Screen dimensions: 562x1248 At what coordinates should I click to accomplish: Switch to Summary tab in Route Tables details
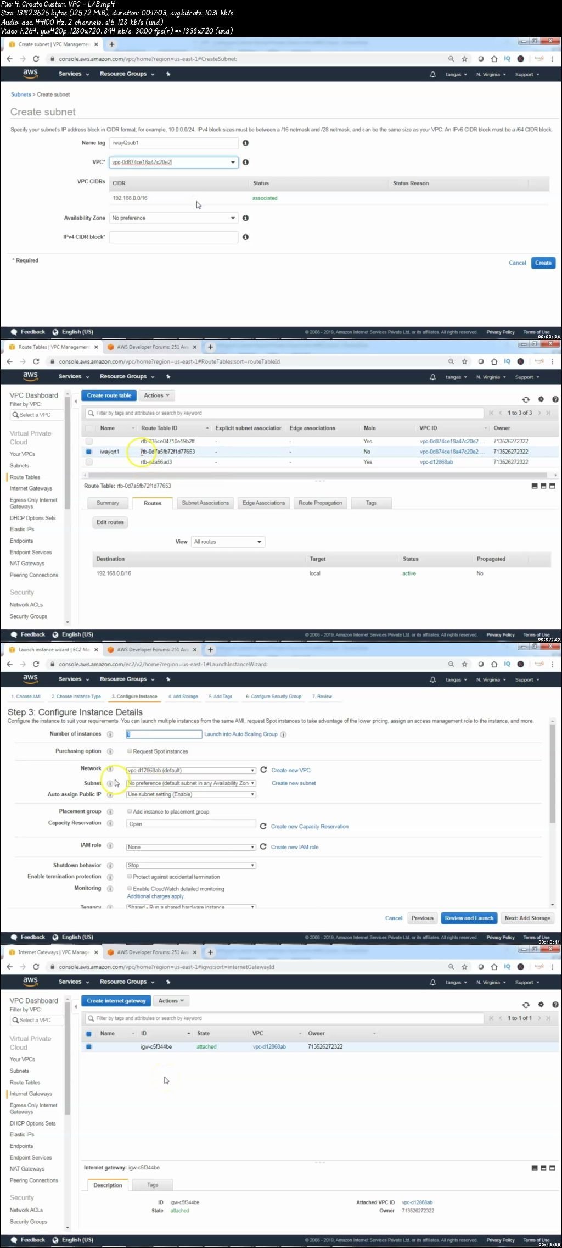[x=108, y=503]
